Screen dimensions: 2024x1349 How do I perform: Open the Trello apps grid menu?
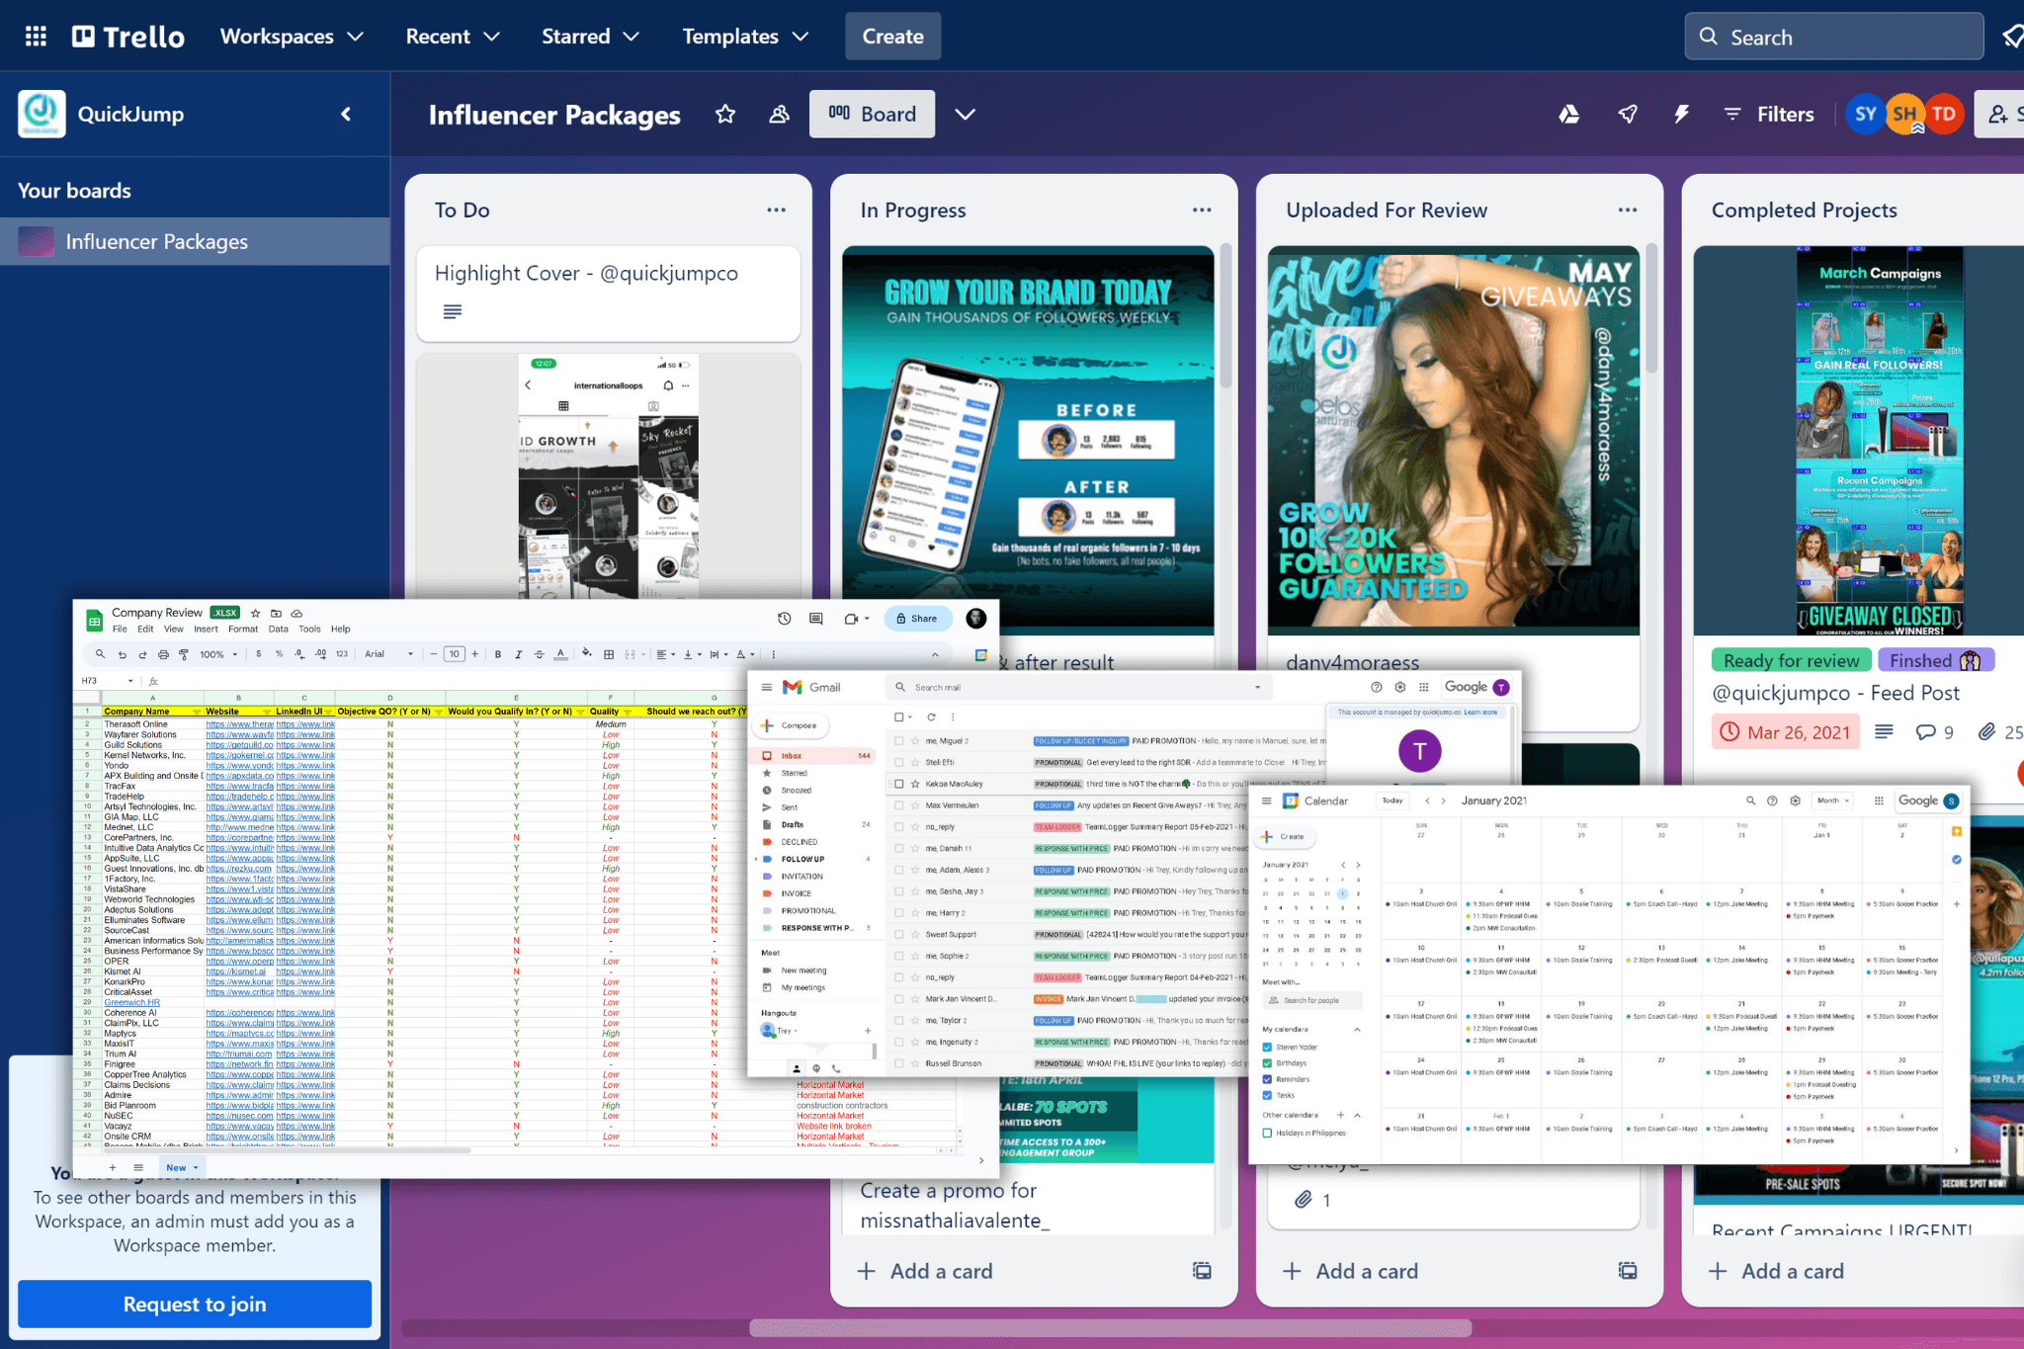[x=36, y=37]
